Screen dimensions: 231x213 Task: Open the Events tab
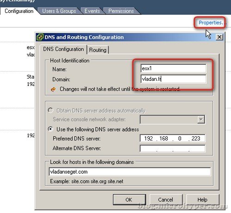point(92,11)
